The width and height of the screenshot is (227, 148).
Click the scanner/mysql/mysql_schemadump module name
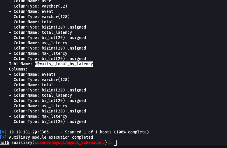tap(70, 142)
